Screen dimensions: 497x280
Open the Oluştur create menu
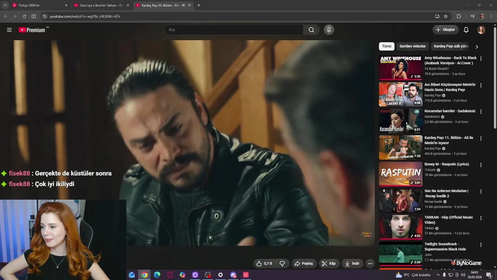[446, 30]
